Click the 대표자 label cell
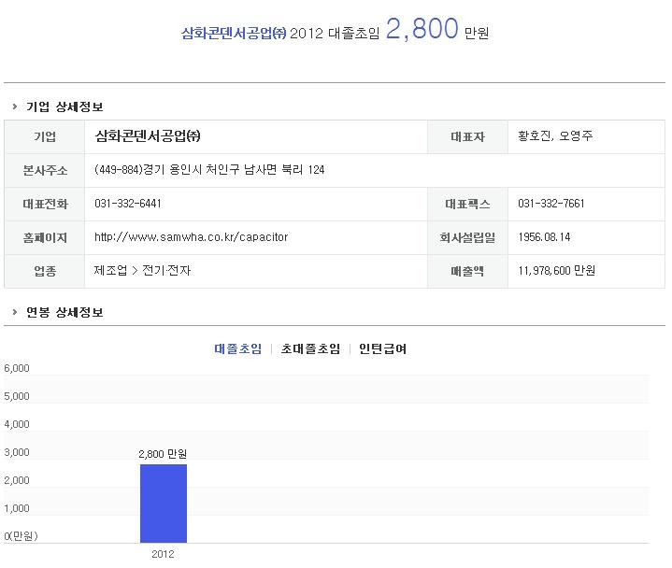This screenshot has width=672, height=568. pos(467,136)
